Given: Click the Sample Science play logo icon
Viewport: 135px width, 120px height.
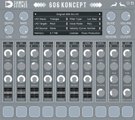Looking at the screenshot, I should [x=9, y=4].
